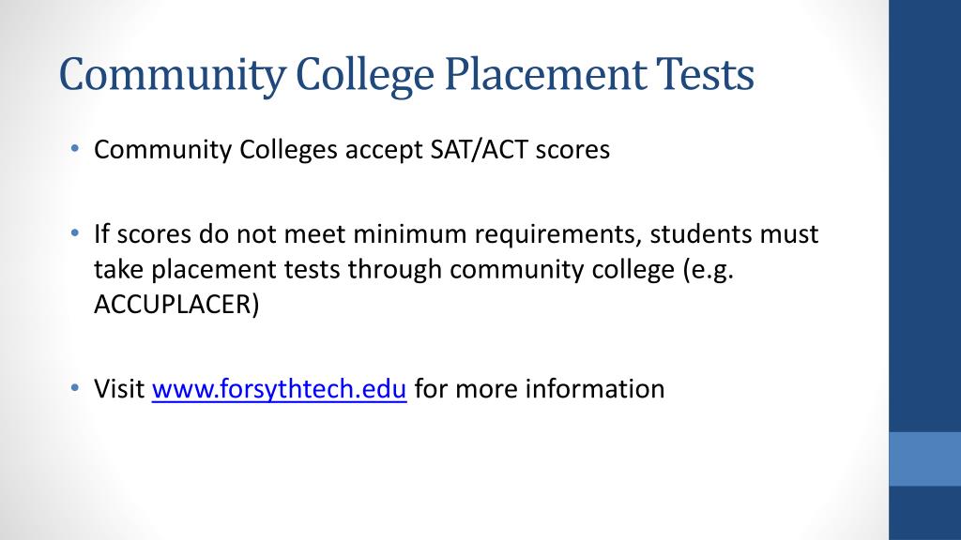961x540 pixels.
Task: Click the dark blue block below light rectangle
Action: [x=924, y=513]
